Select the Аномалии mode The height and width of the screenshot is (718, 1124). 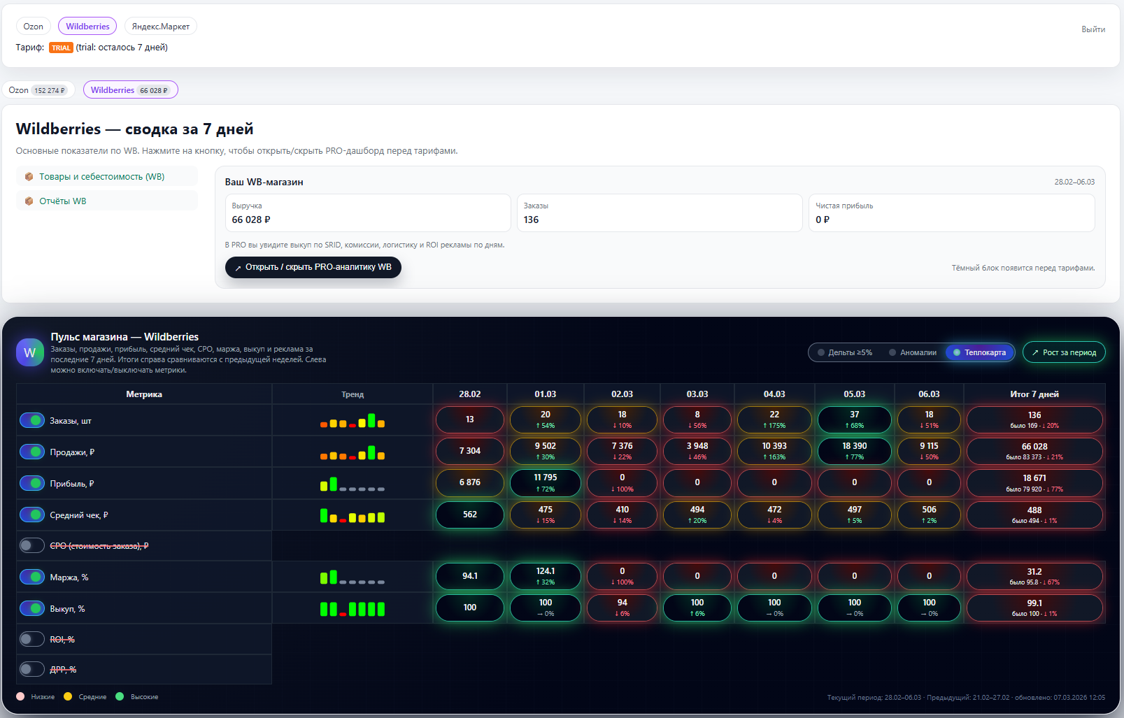913,352
